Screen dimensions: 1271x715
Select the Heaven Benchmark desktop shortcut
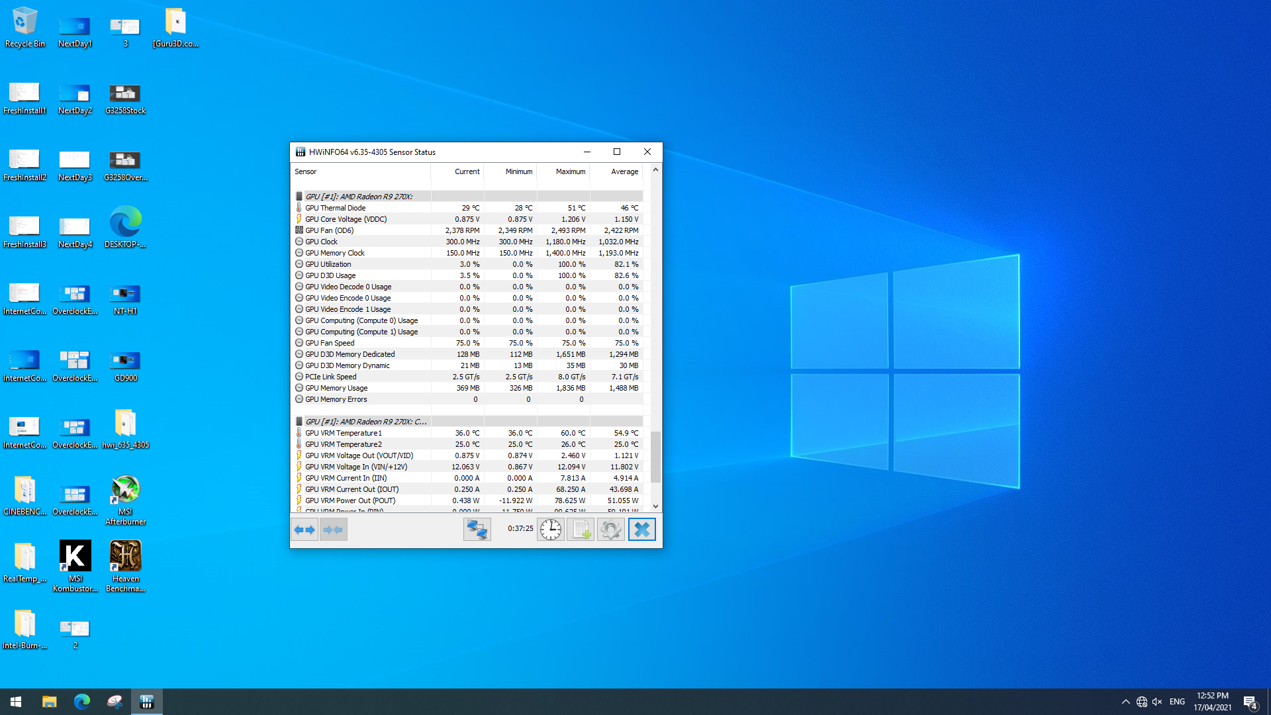tap(125, 567)
